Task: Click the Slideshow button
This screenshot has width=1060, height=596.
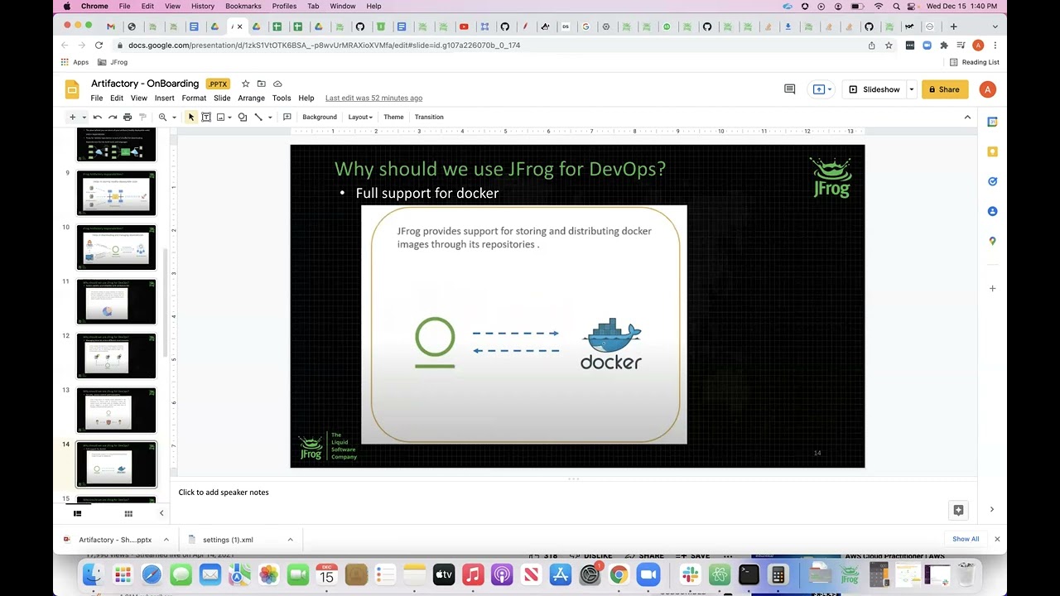Action: pyautogui.click(x=874, y=89)
